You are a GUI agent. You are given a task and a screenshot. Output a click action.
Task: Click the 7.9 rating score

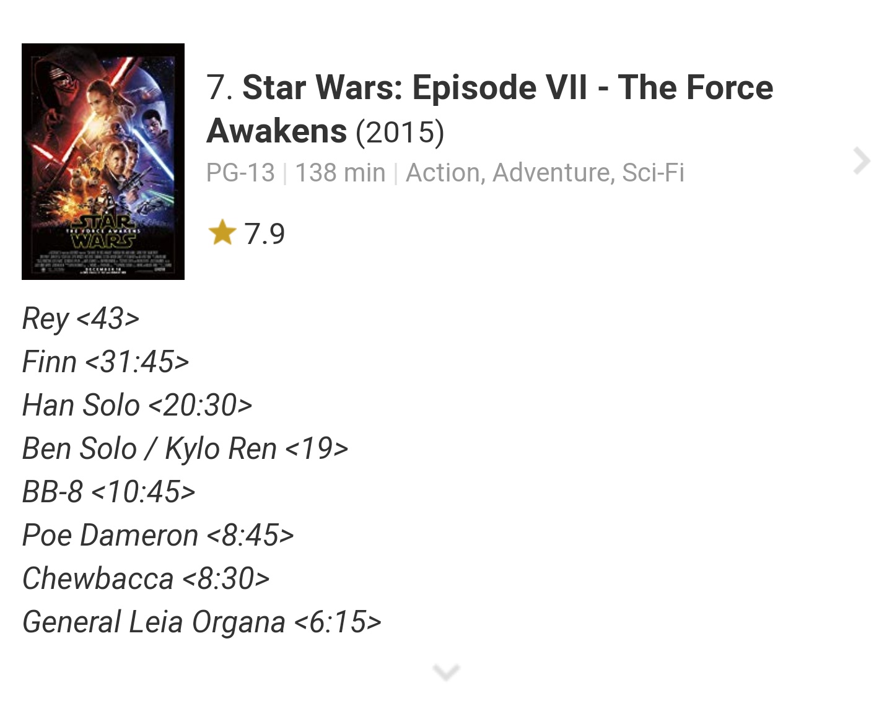265,234
